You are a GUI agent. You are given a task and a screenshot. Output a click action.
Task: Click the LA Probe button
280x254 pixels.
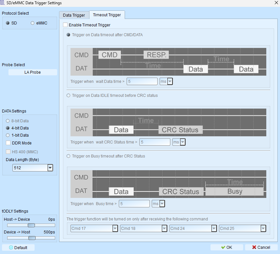(x=33, y=72)
